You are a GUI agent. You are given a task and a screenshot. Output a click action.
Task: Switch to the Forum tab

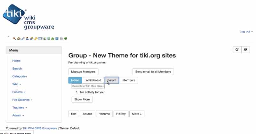[x=112, y=80]
